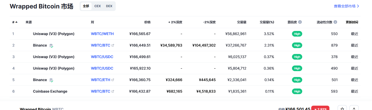Click the volume ¥56,862,961
Image resolution: width=372 pixels, height=110 pixels.
point(236,34)
